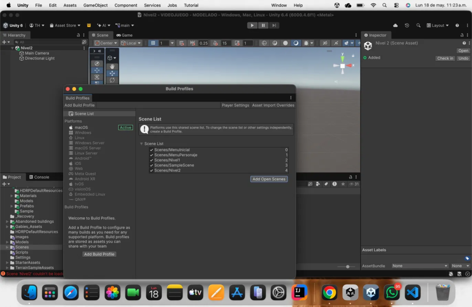Screen dimensions: 472x307
Task: Click the Undo button in Inspector
Action: [x=463, y=58]
